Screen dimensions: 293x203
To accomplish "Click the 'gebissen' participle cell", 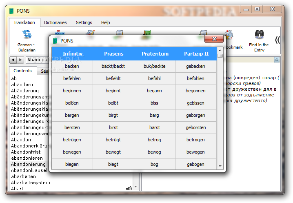I will (x=195, y=103).
